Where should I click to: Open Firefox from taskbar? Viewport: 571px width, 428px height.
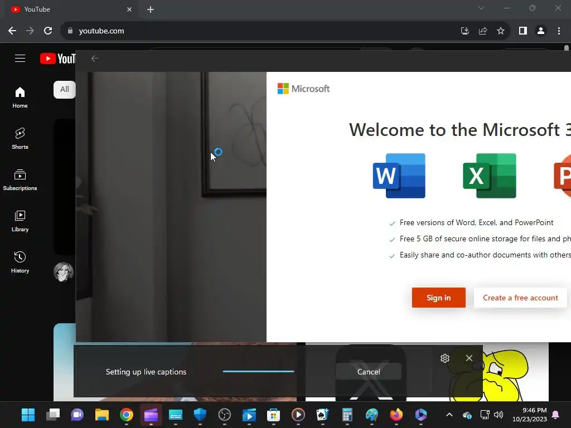[x=396, y=415]
